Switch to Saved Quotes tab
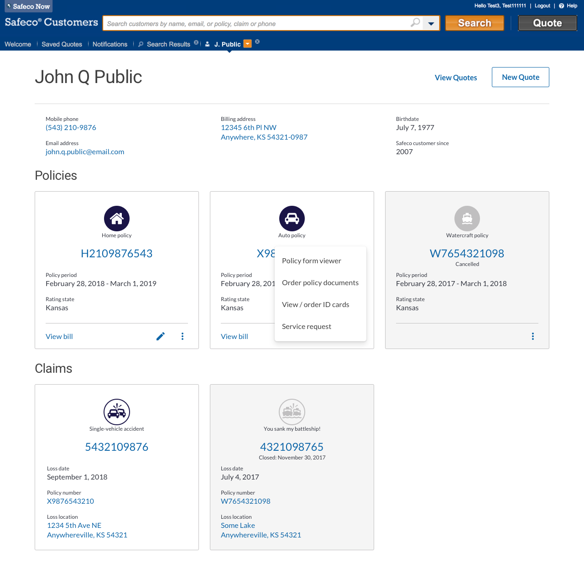This screenshot has width=584, height=584. 62,44
